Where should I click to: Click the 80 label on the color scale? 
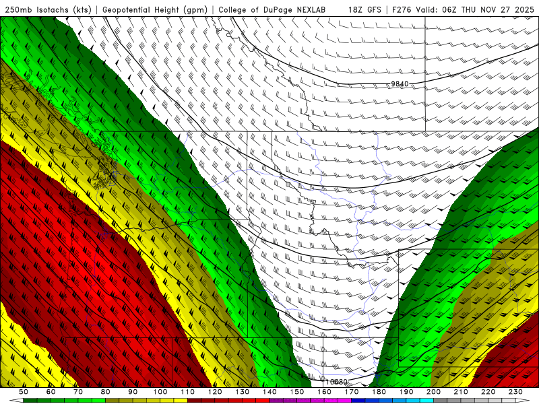pyautogui.click(x=106, y=392)
